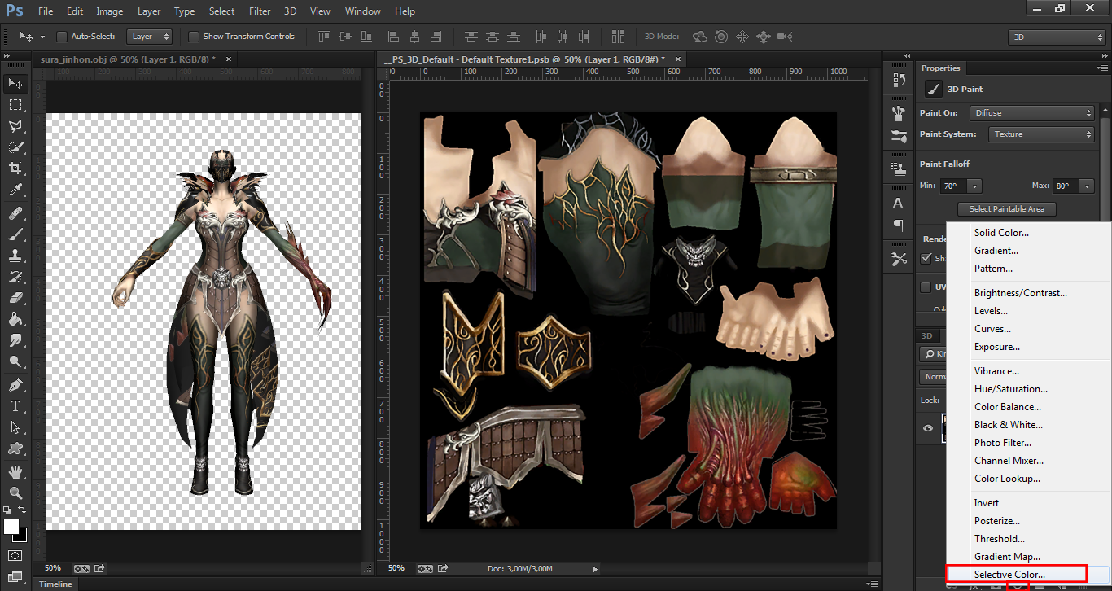Select the Dodge tool
This screenshot has height=591, width=1112.
[15, 362]
